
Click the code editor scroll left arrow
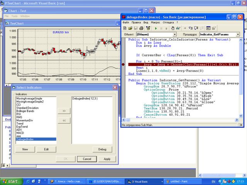pos(124,120)
